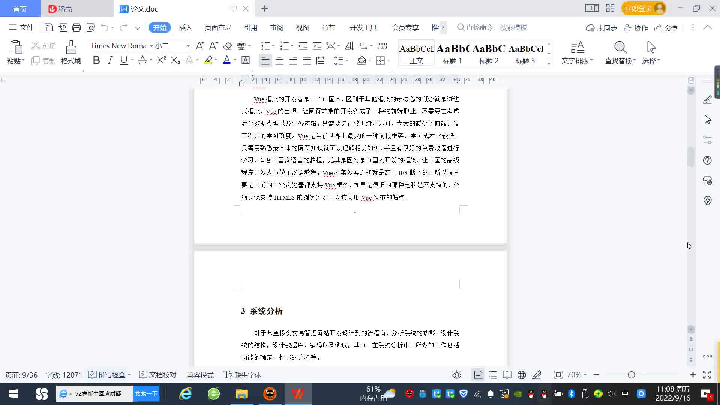Click the zoom slider handle
This screenshot has height=405, width=720.
(x=631, y=375)
